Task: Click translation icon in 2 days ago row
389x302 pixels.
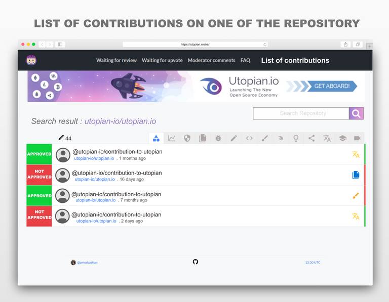Action: coord(356,217)
